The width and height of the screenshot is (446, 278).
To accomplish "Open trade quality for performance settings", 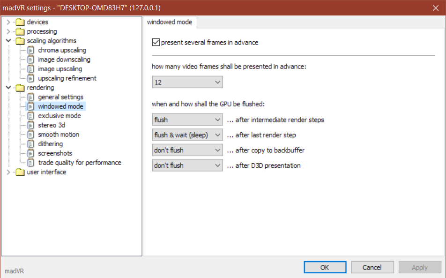I will coord(80,163).
